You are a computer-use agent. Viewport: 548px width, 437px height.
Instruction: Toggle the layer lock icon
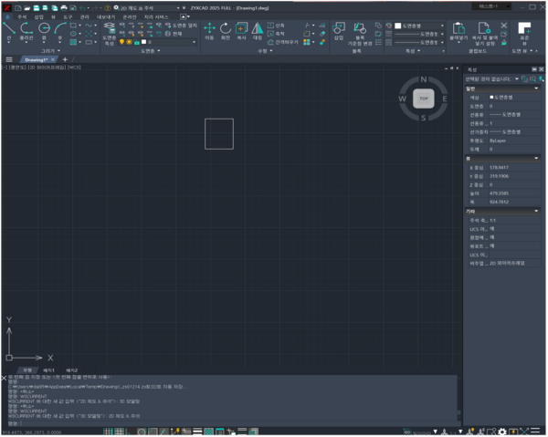[137, 42]
